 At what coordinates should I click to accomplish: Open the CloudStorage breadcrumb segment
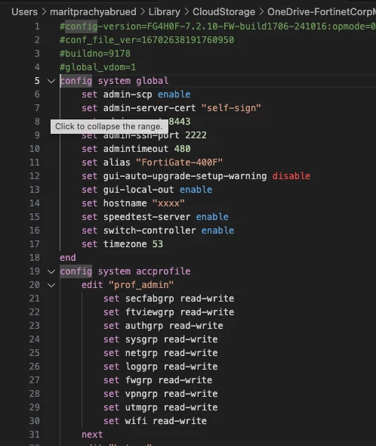pyautogui.click(x=223, y=12)
